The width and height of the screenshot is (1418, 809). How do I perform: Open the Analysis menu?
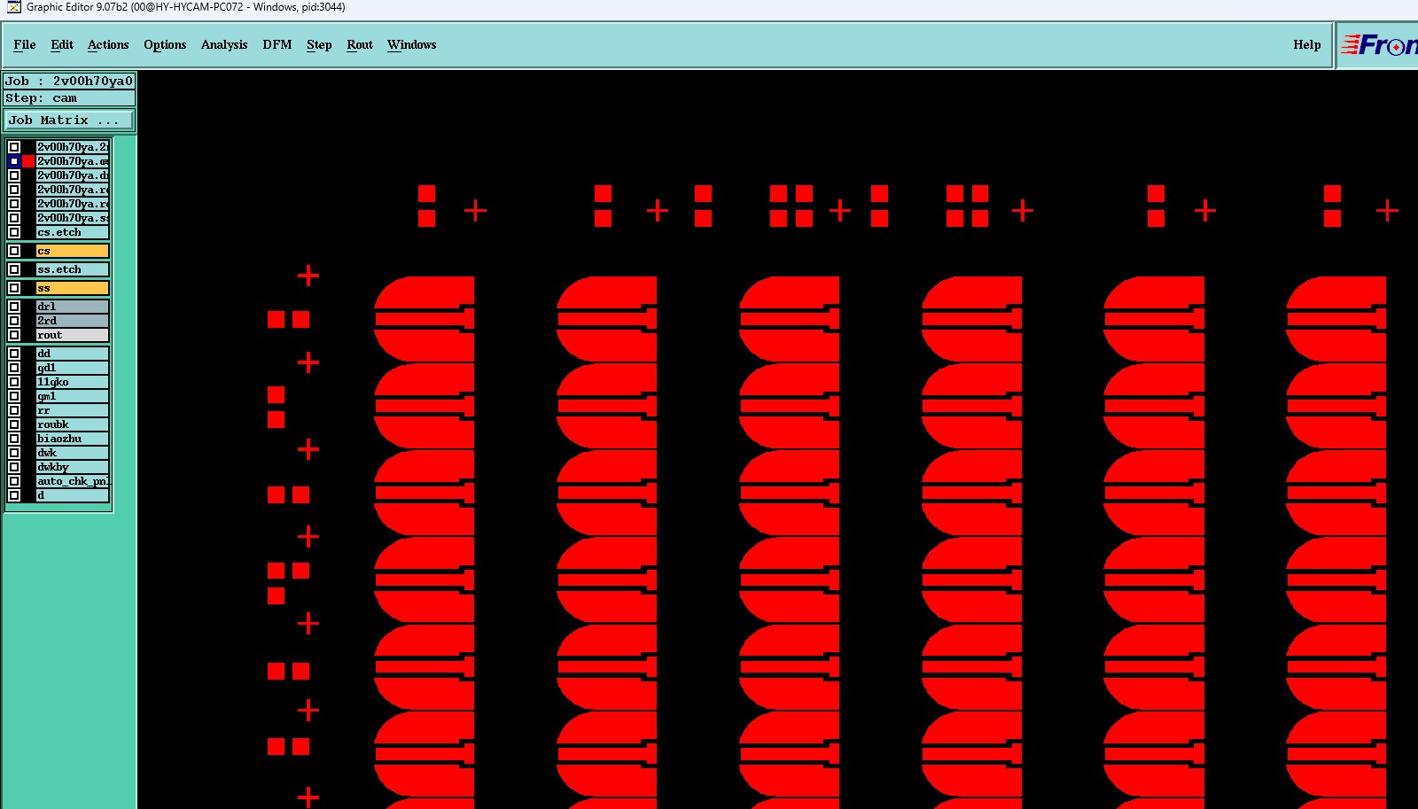(x=224, y=44)
